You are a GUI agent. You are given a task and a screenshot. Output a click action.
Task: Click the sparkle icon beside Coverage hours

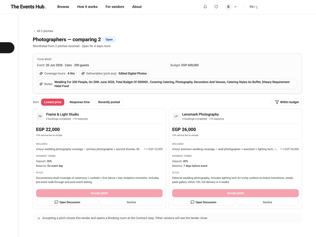tap(41, 74)
